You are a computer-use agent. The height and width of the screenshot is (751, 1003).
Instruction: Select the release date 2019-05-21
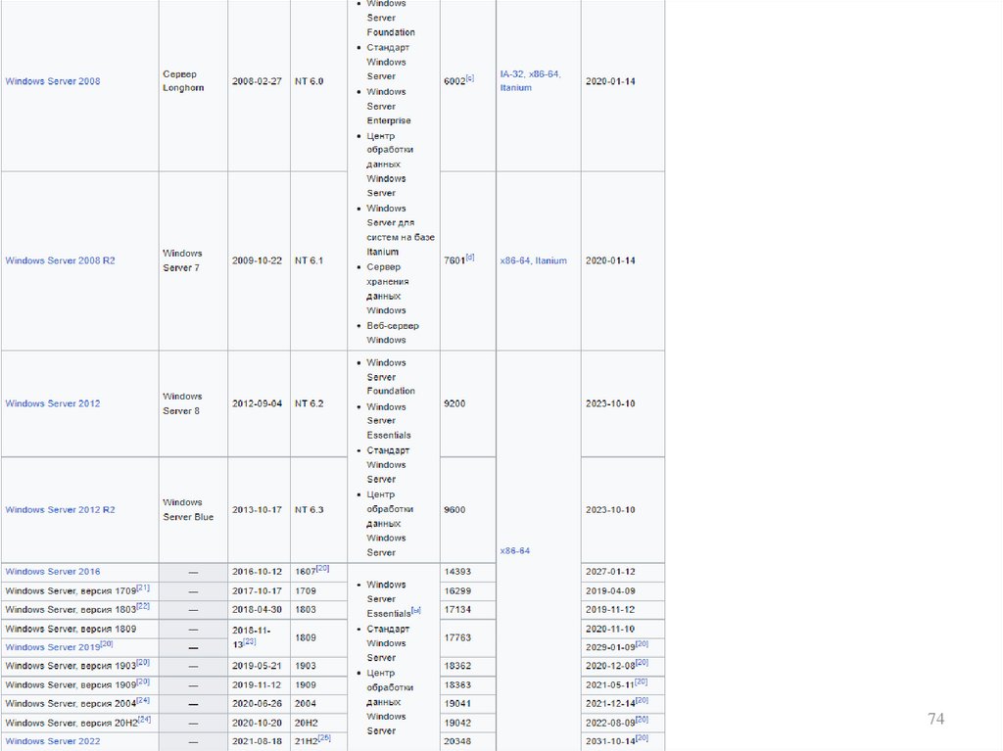point(258,666)
